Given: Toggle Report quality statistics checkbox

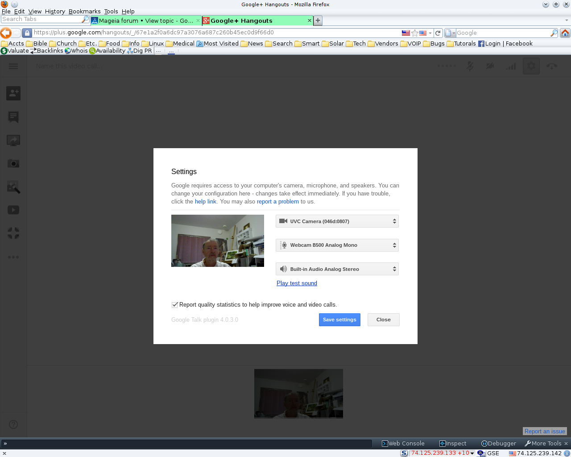Looking at the screenshot, I should pyautogui.click(x=175, y=305).
